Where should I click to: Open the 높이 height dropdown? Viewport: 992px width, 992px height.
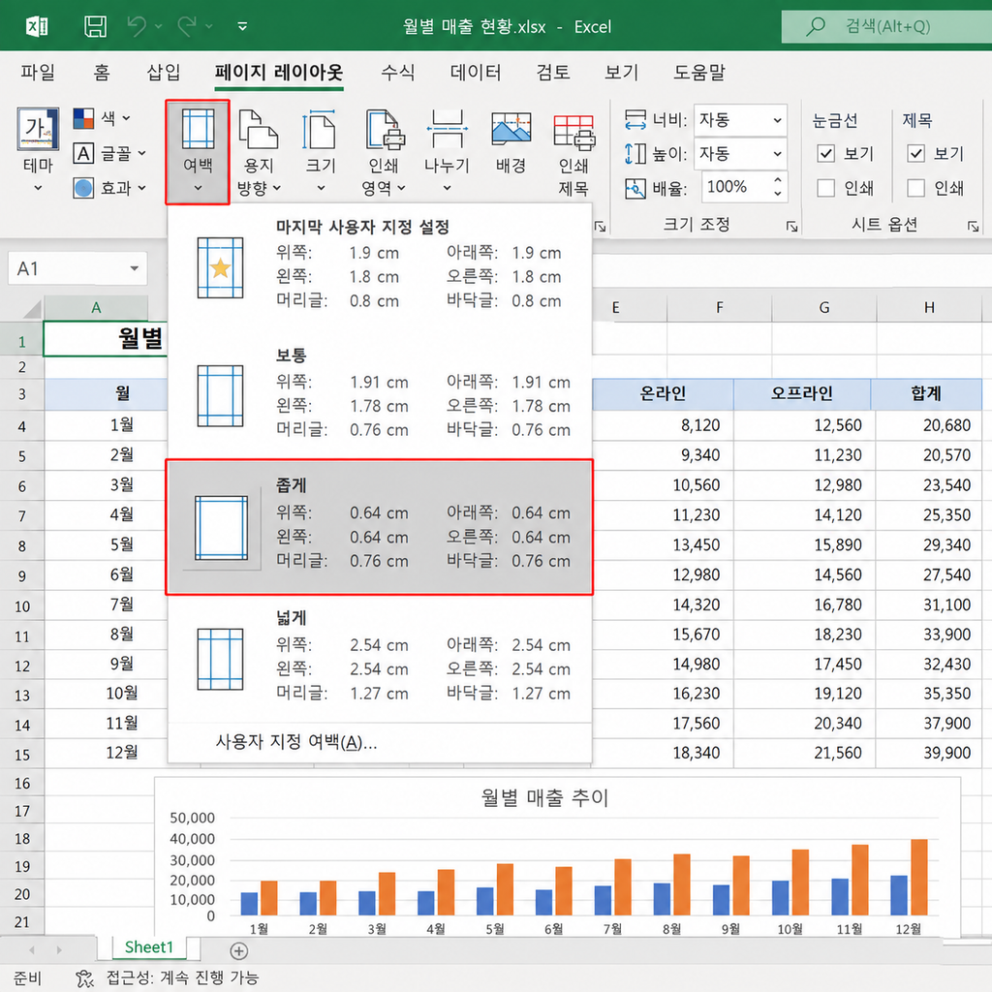pos(777,154)
